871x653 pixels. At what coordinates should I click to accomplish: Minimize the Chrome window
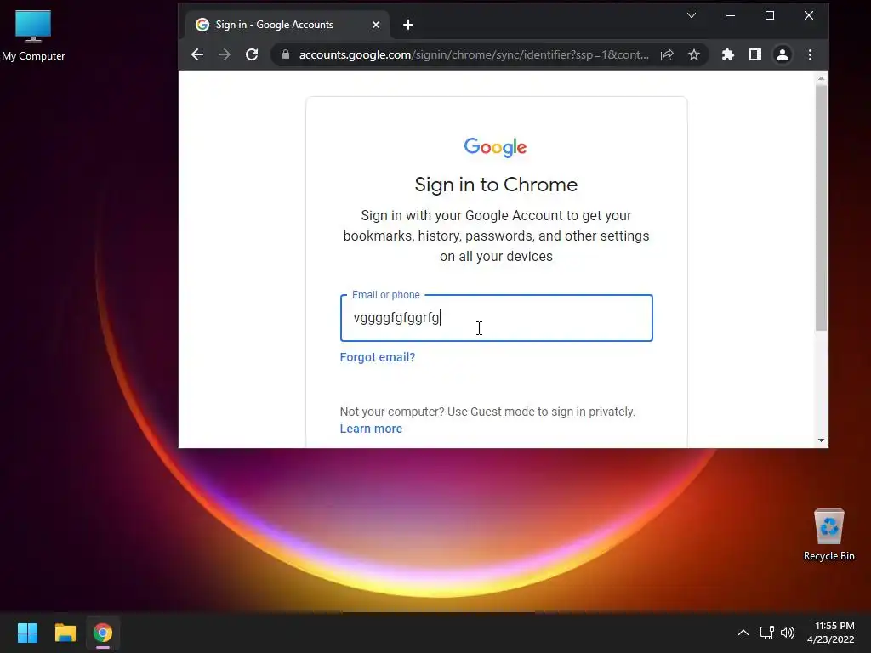coord(731,15)
